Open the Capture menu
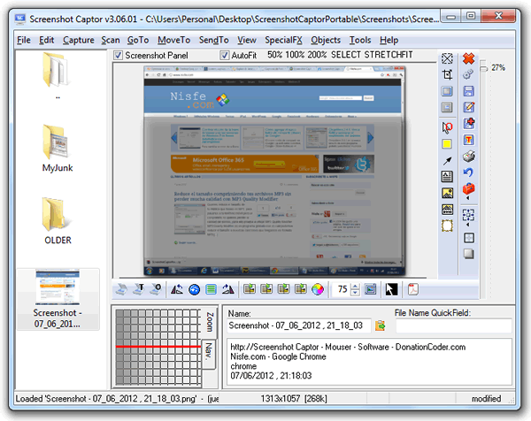 pyautogui.click(x=79, y=40)
